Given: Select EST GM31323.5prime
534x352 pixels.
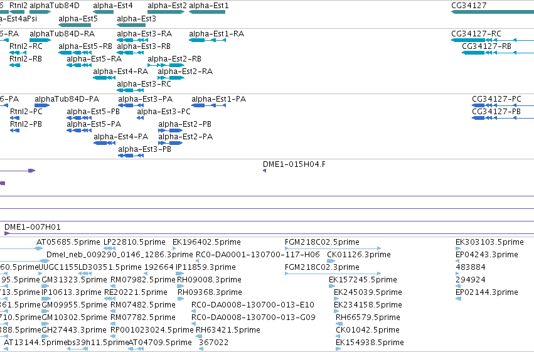Looking at the screenshot, I should click(74, 280).
